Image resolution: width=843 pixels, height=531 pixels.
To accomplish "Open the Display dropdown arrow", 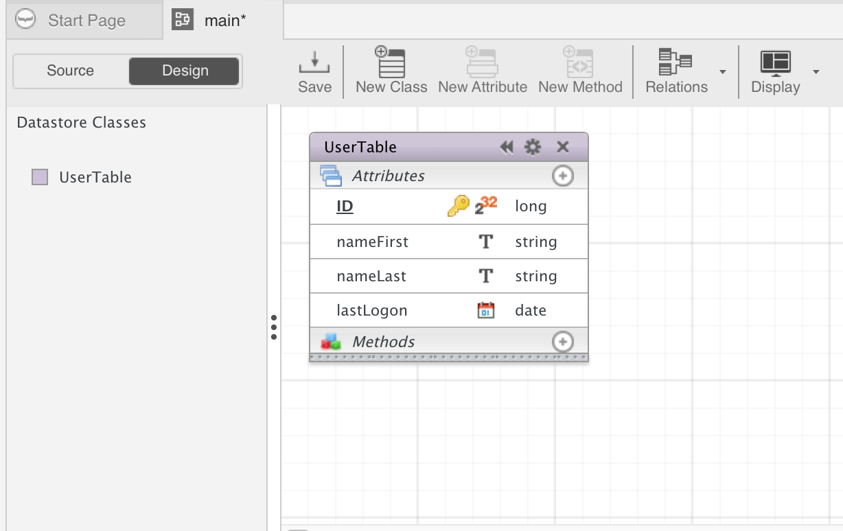I will [817, 72].
